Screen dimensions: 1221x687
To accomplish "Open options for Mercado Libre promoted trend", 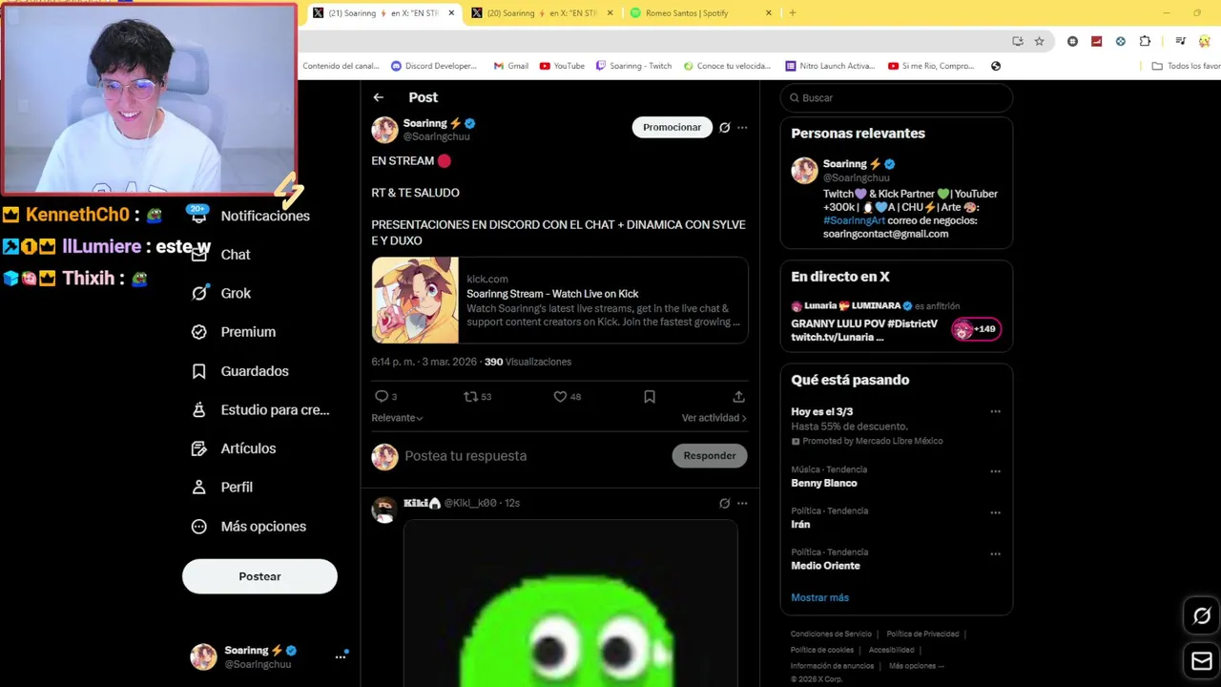I will [995, 411].
